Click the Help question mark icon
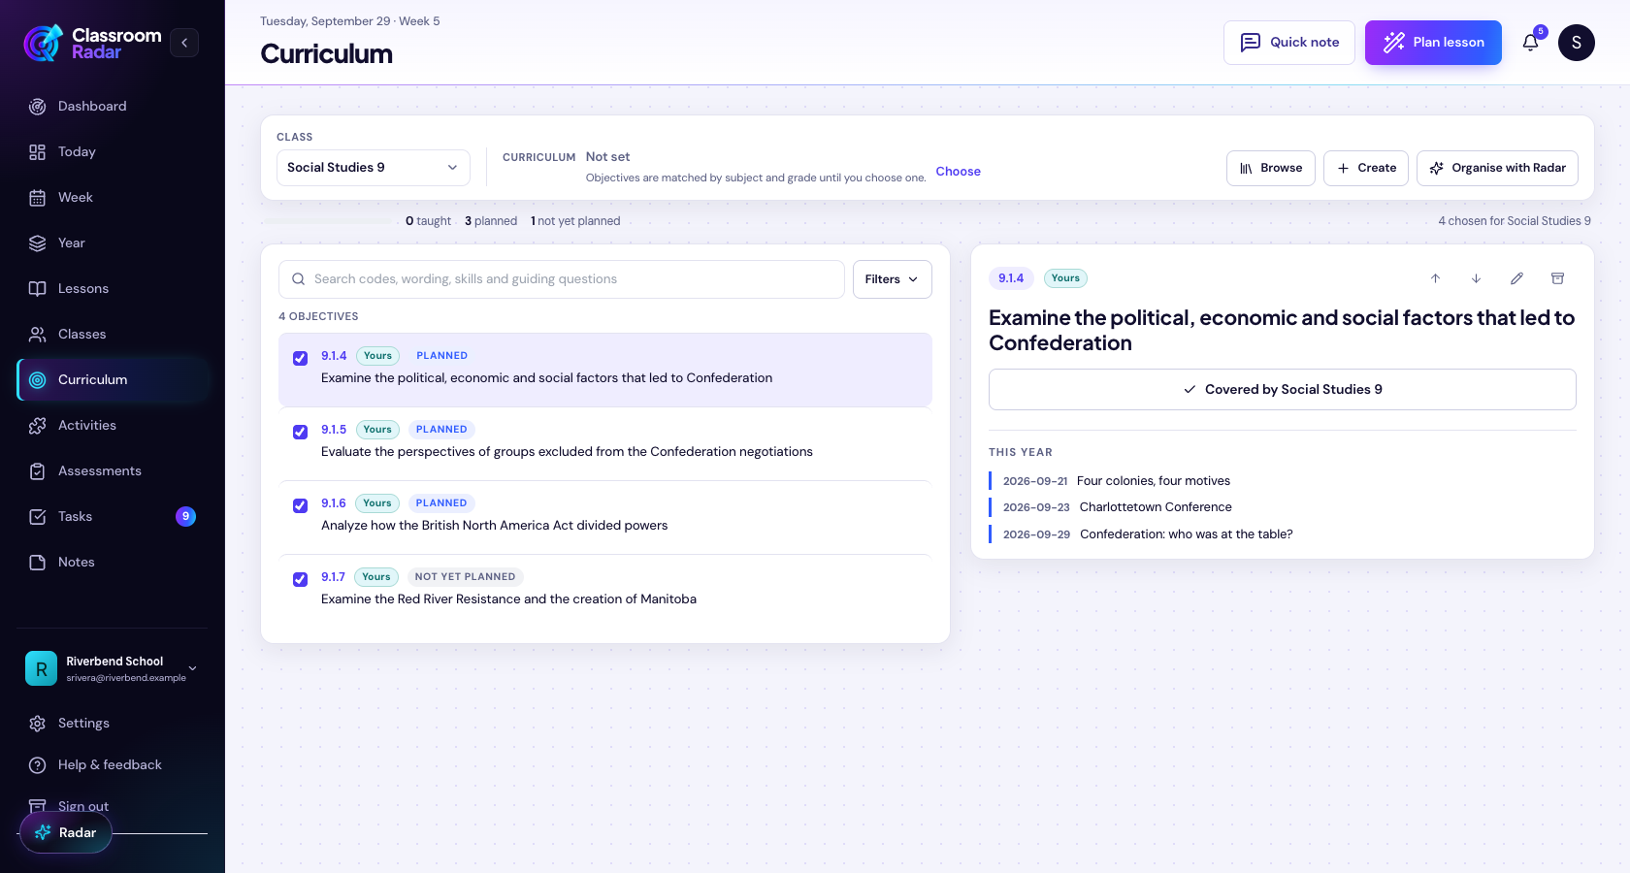 click(38, 765)
